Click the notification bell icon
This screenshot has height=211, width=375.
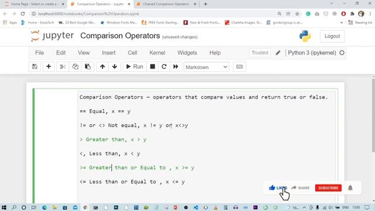click(350, 188)
